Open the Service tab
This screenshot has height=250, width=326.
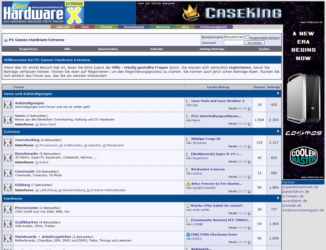[163, 27]
